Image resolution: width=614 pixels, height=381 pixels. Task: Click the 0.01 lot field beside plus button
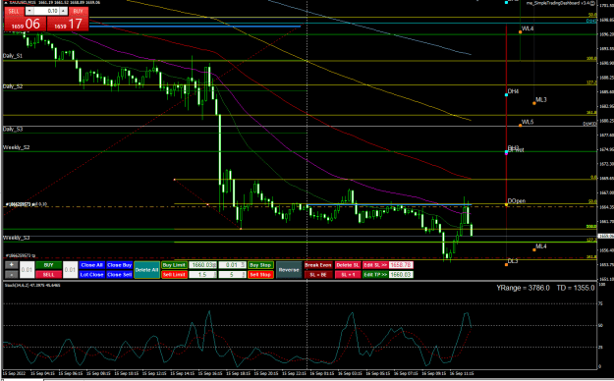pyautogui.click(x=28, y=270)
